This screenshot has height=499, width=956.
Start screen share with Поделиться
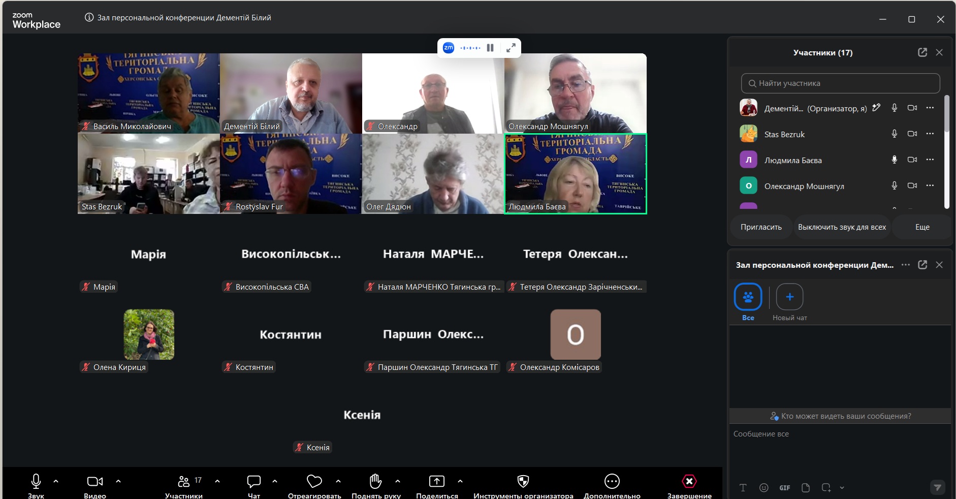pos(437,485)
